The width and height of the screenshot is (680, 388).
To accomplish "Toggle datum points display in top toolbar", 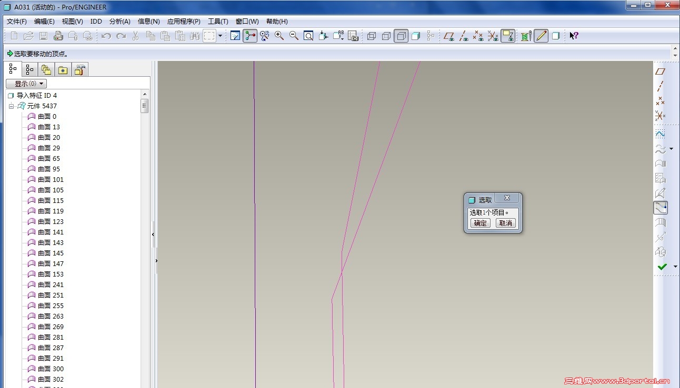I will tap(478, 36).
